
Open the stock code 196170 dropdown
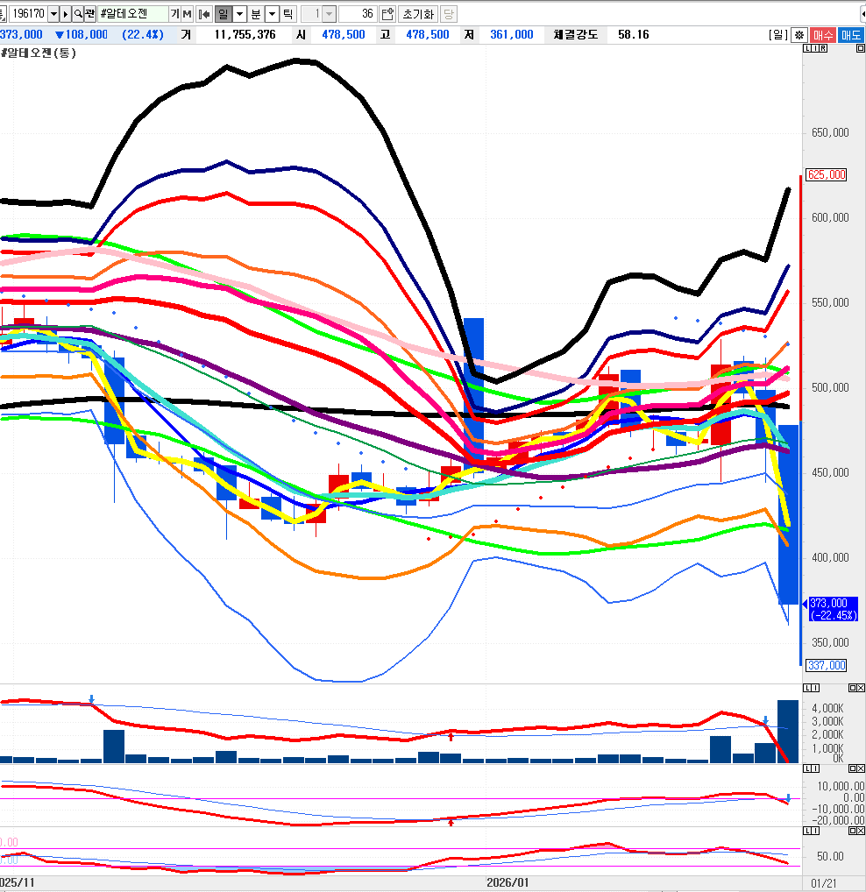(53, 14)
